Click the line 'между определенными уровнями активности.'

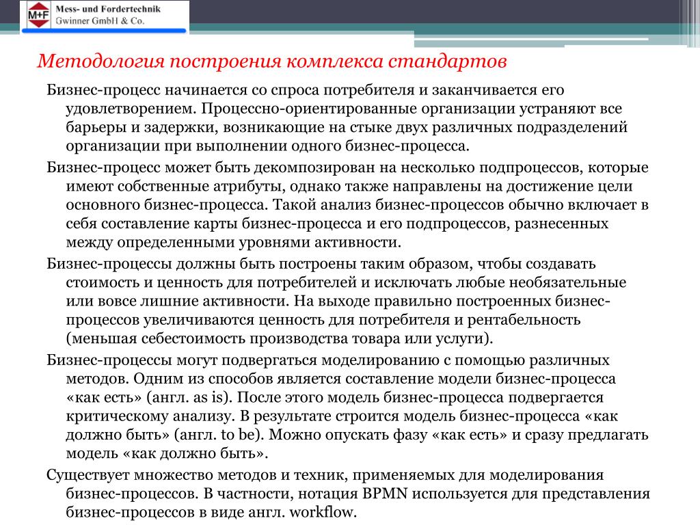pos(234,242)
